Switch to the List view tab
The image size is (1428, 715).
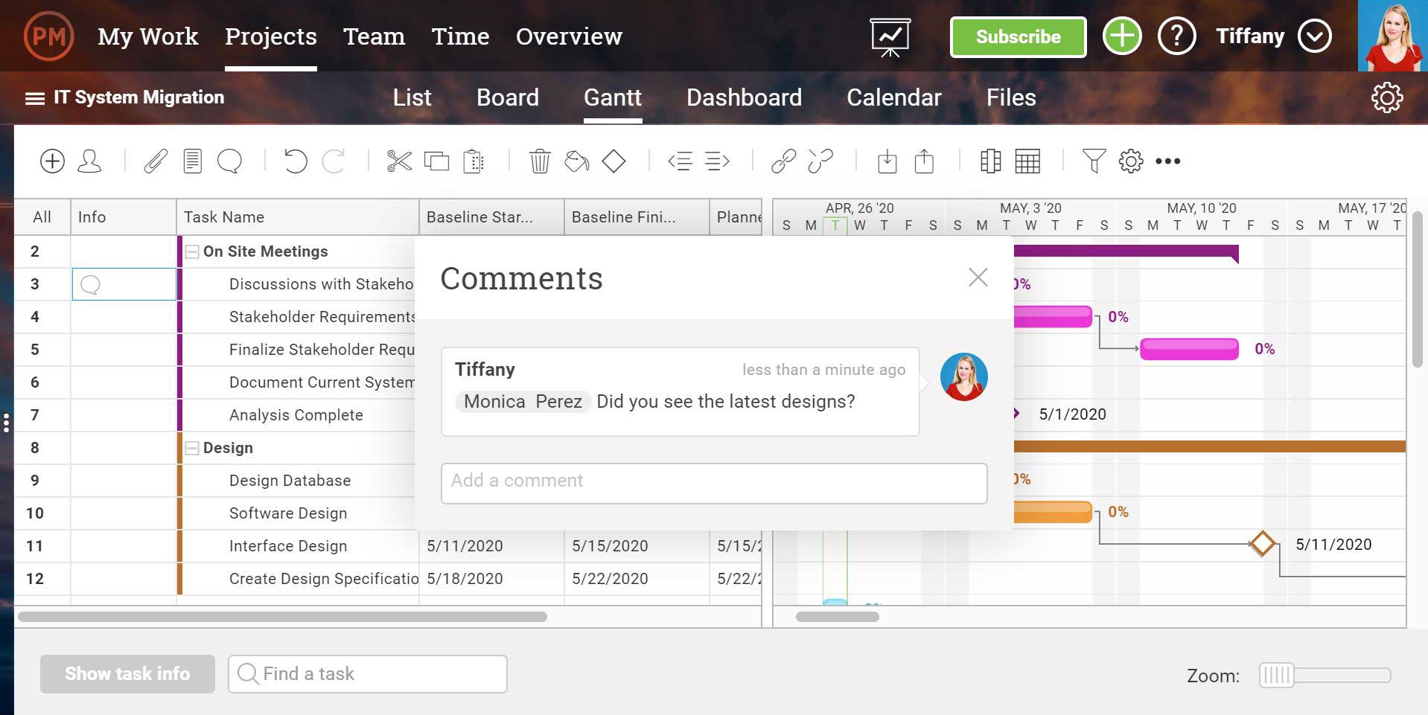(x=412, y=97)
